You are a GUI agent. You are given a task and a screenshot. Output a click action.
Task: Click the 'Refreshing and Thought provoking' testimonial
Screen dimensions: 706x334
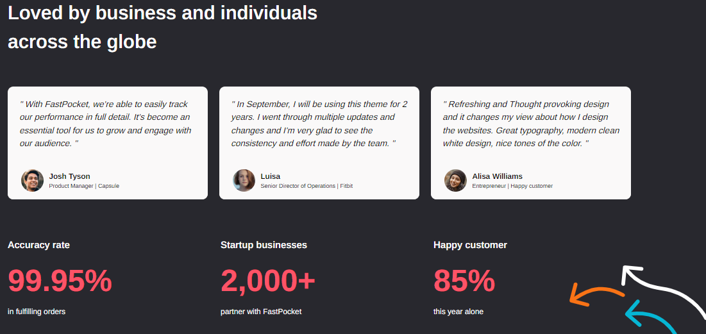click(532, 124)
